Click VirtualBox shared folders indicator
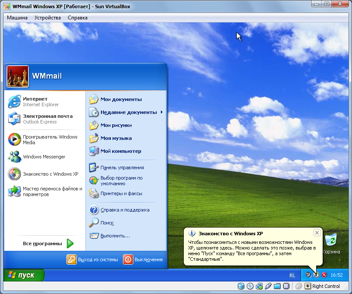The width and height of the screenshot is (352, 294). (277, 286)
